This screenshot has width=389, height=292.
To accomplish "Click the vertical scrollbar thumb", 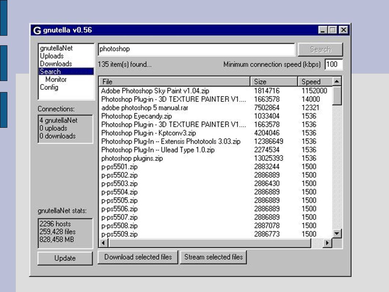I will (337, 96).
